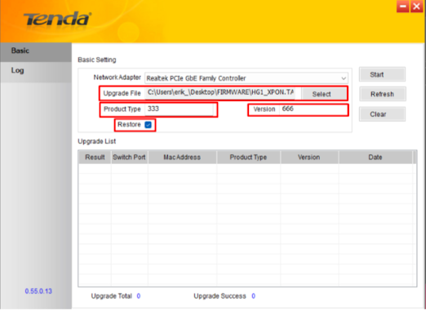Click the Upgrade Success count
The image size is (426, 310).
pos(253,296)
